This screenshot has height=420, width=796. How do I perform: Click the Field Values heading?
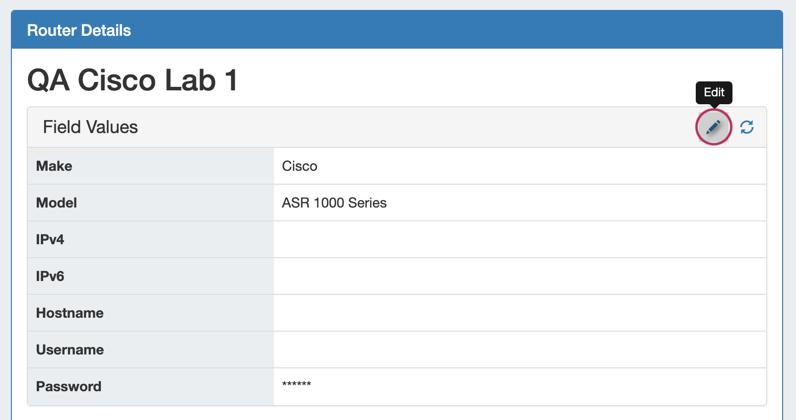(x=90, y=127)
